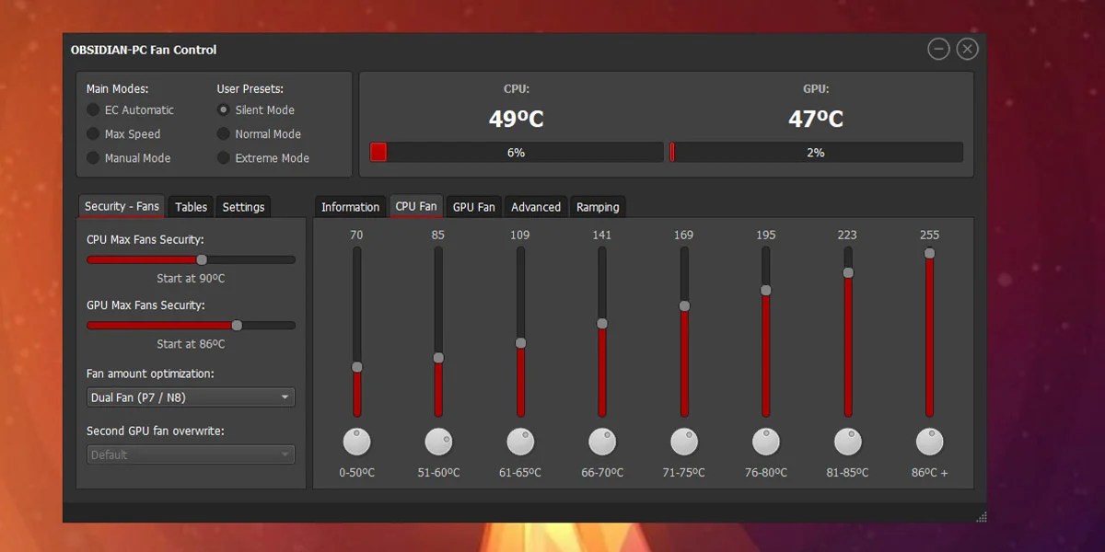Click the fan slider handle valued 70

[x=356, y=367]
